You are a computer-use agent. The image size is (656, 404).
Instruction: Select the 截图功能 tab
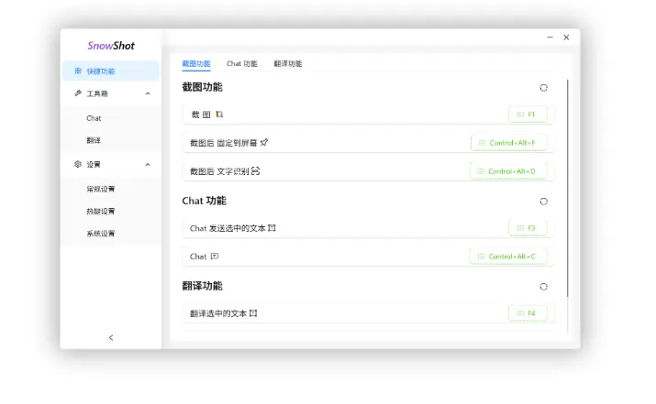(196, 64)
